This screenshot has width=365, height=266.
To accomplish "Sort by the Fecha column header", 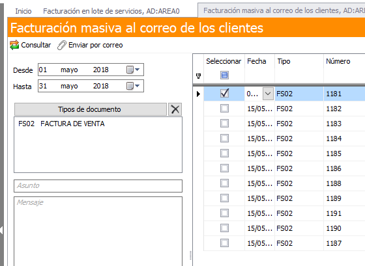I will click(x=257, y=61).
